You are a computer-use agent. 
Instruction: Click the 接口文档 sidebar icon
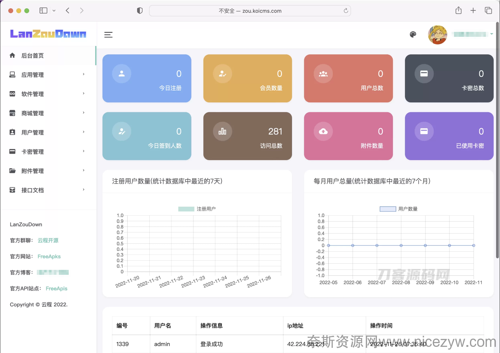[x=12, y=190]
